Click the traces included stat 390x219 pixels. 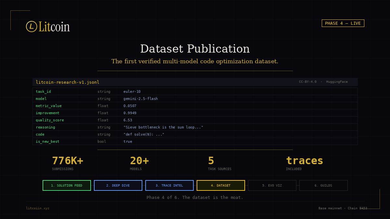coord(305,163)
